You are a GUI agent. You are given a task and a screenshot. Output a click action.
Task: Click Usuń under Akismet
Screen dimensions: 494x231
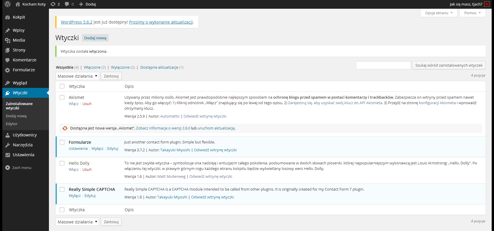[x=87, y=104]
